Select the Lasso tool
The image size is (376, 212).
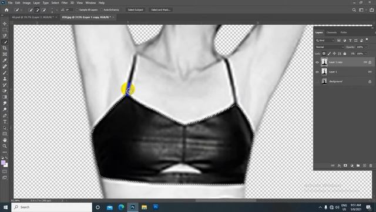coord(5,36)
